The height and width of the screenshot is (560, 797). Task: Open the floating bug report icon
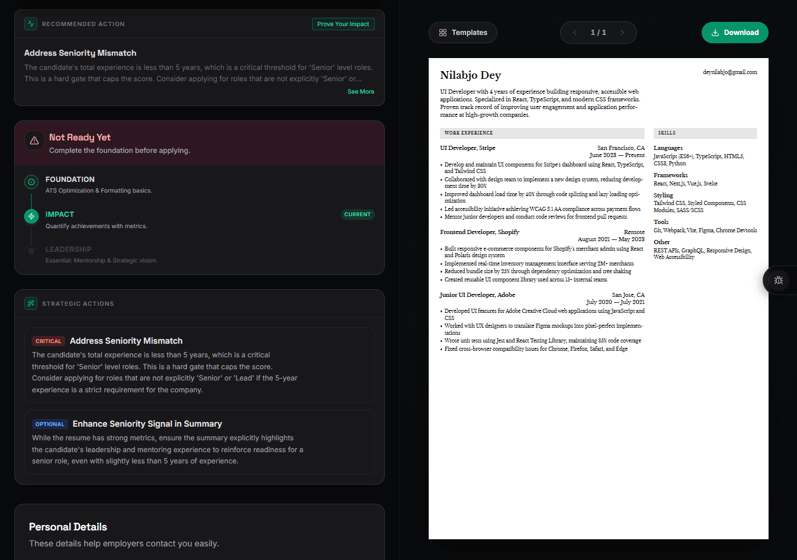point(778,280)
